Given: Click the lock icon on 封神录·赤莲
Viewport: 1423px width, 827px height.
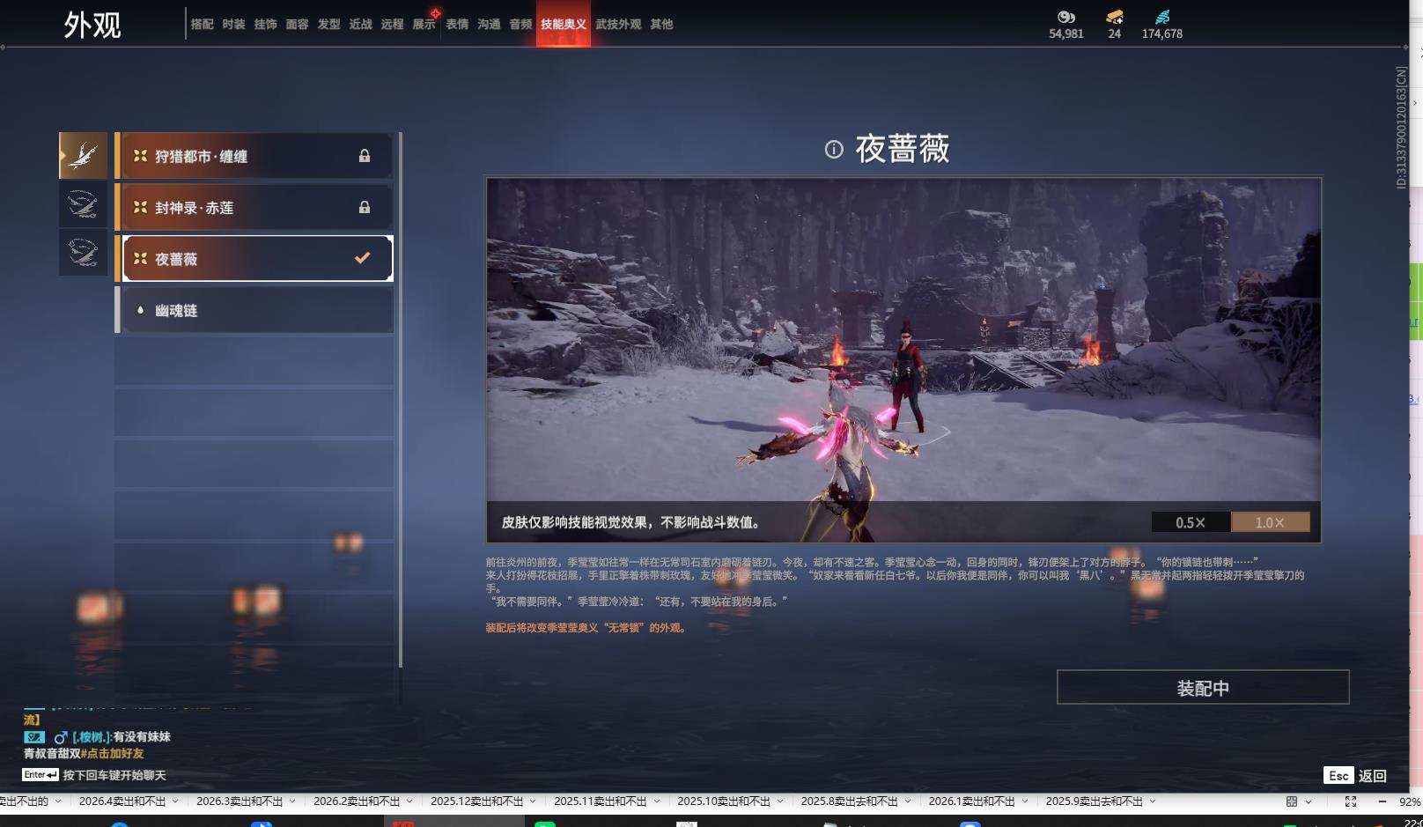Looking at the screenshot, I should (x=365, y=207).
